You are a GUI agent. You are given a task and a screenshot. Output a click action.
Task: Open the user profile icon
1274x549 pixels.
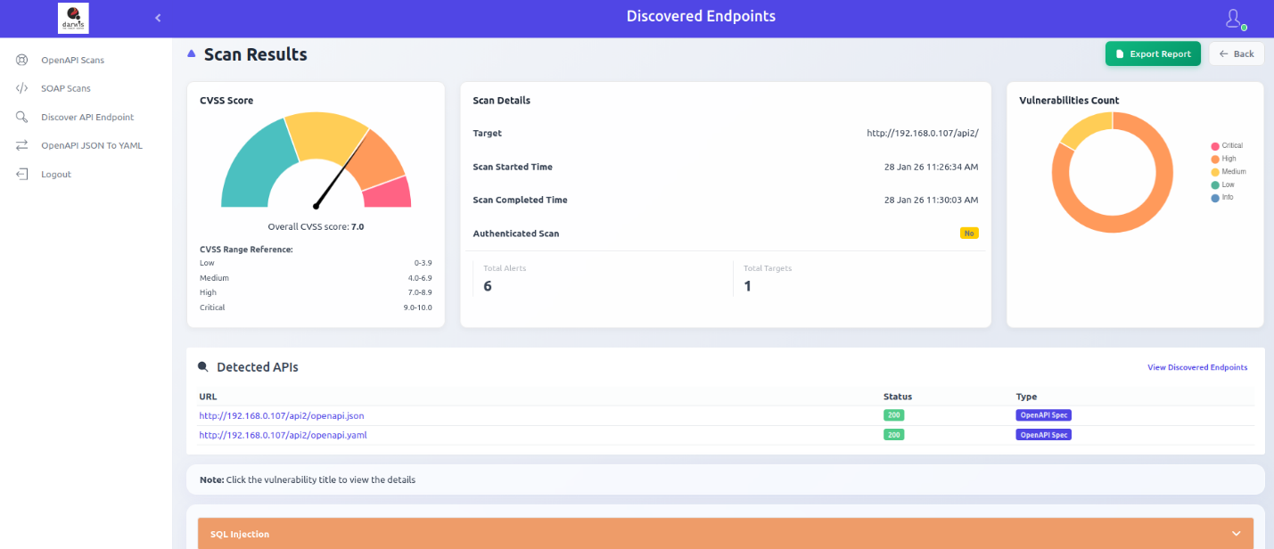(x=1234, y=18)
